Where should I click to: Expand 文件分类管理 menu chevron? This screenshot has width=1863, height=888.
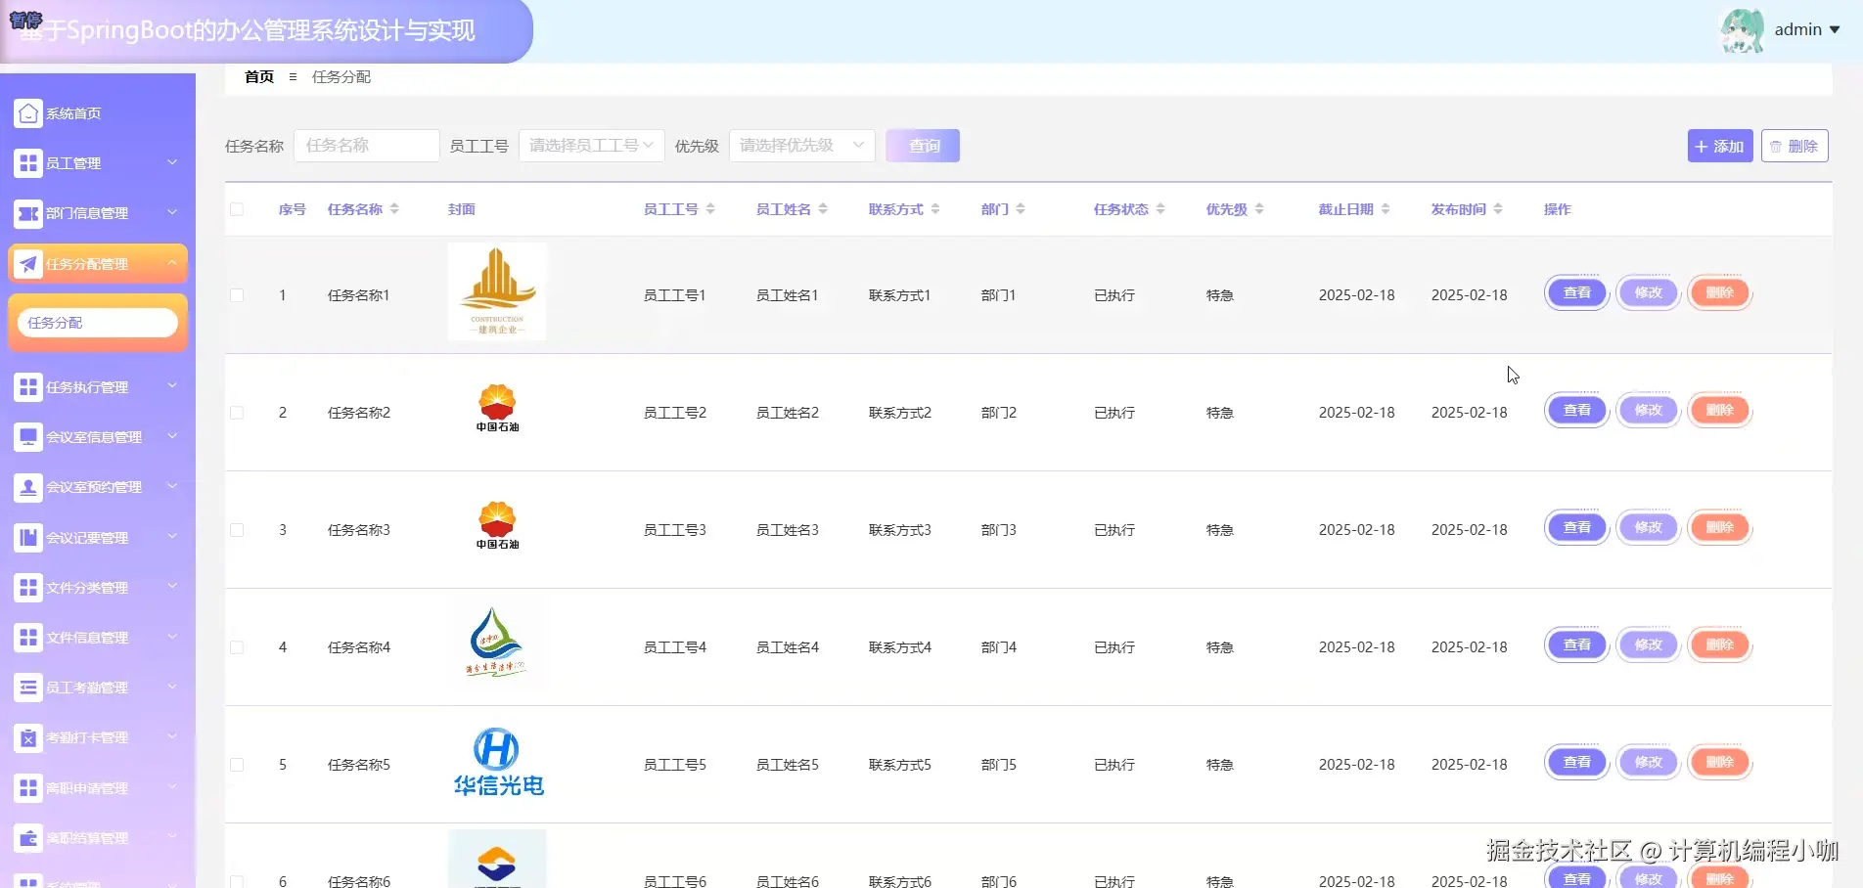pos(172,587)
